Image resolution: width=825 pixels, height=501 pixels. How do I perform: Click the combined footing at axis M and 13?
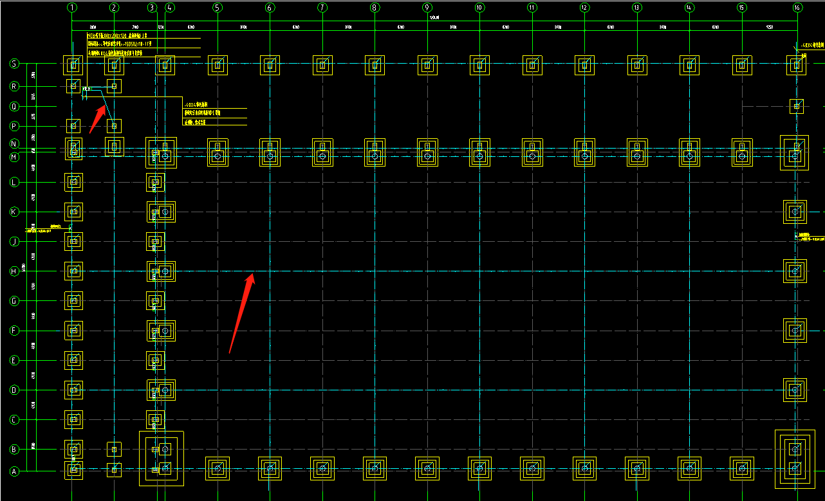637,152
